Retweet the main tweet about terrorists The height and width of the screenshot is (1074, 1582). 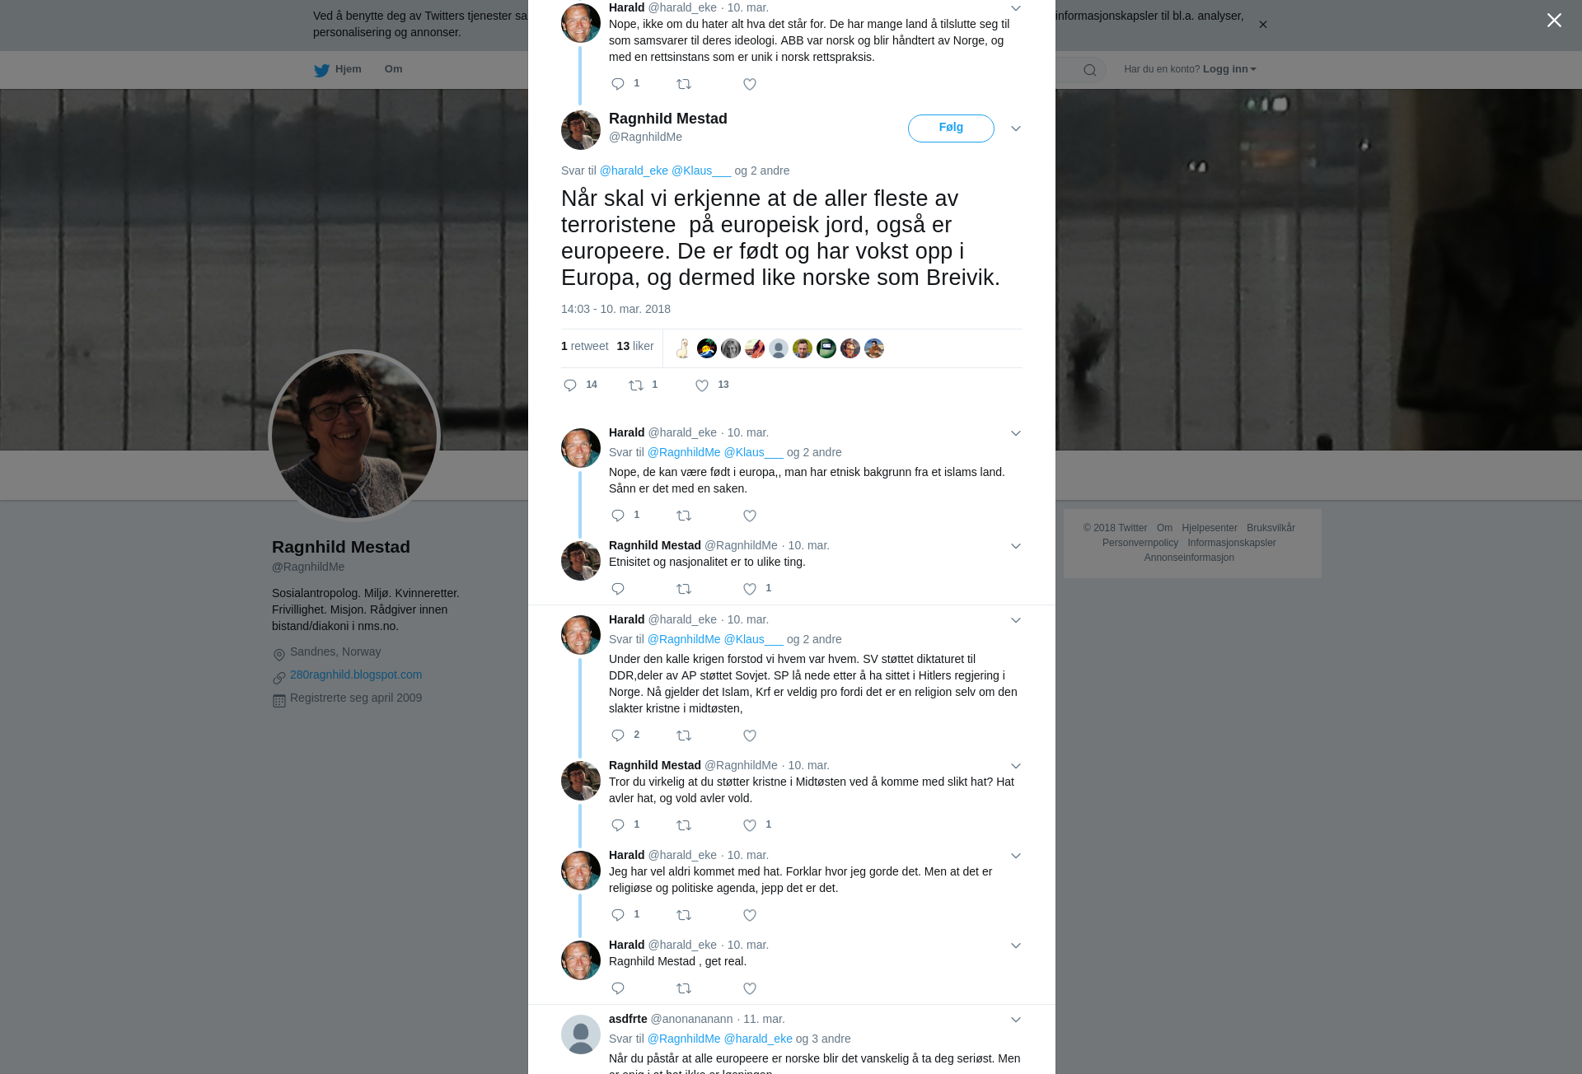[636, 385]
